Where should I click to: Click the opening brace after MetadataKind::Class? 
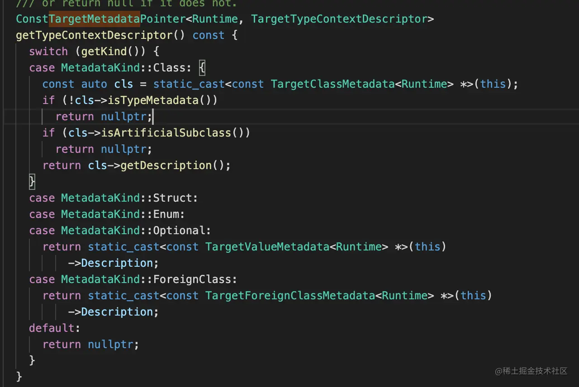tap(202, 68)
